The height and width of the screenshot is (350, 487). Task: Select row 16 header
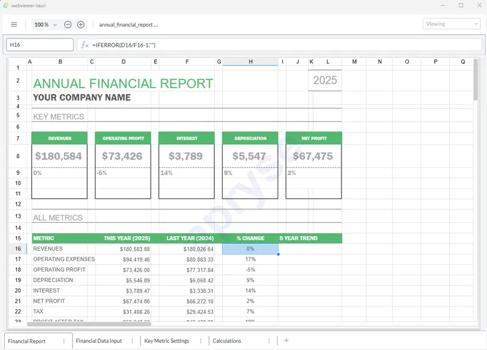coord(18,249)
